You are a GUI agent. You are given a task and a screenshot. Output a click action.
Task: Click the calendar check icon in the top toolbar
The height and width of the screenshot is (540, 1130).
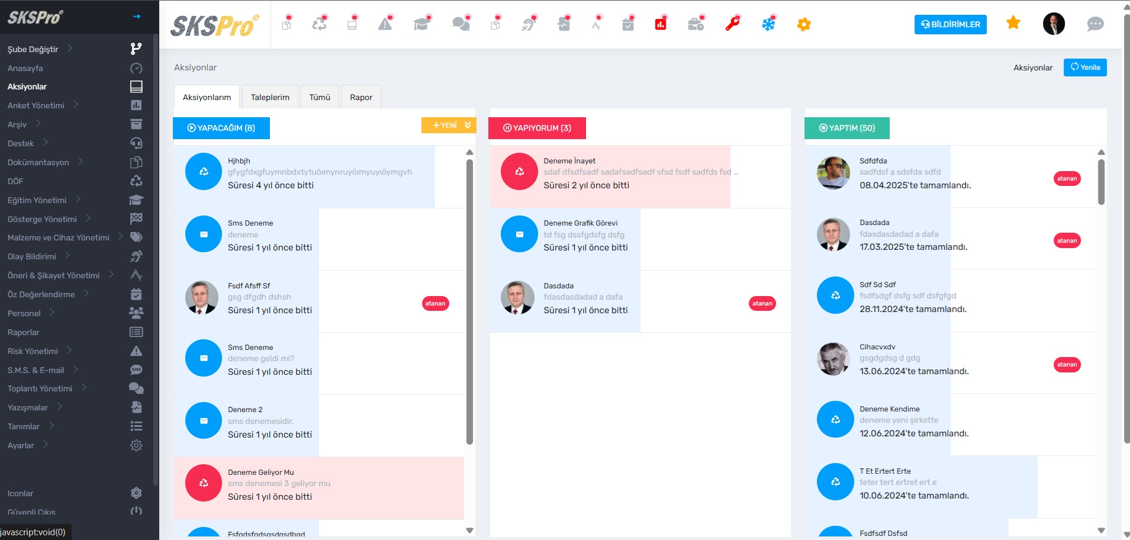tap(628, 24)
